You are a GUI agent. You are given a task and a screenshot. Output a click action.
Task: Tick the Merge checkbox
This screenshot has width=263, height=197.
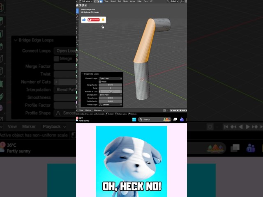pyautogui.click(x=100, y=82)
